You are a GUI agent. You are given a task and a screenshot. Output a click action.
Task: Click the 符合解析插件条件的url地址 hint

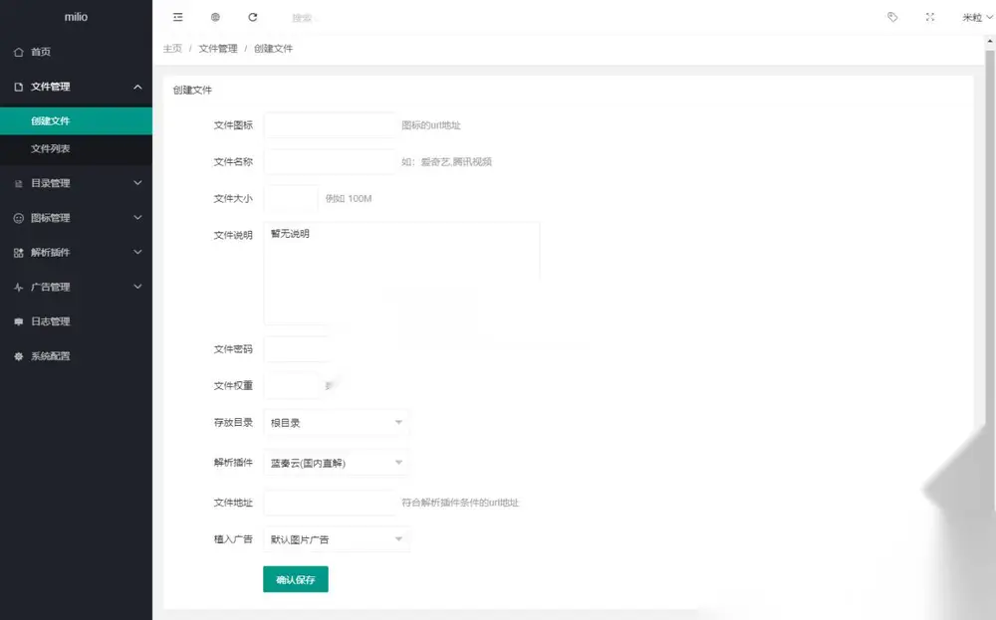pos(460,503)
